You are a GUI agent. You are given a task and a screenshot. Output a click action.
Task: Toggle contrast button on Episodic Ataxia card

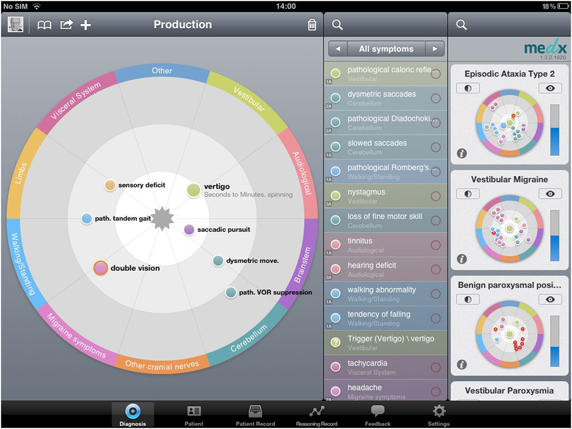point(468,88)
